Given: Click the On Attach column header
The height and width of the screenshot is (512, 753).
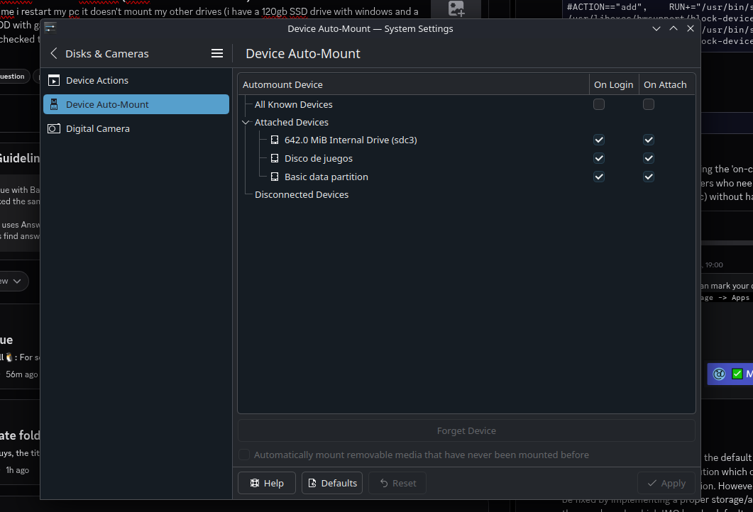Looking at the screenshot, I should tap(666, 84).
